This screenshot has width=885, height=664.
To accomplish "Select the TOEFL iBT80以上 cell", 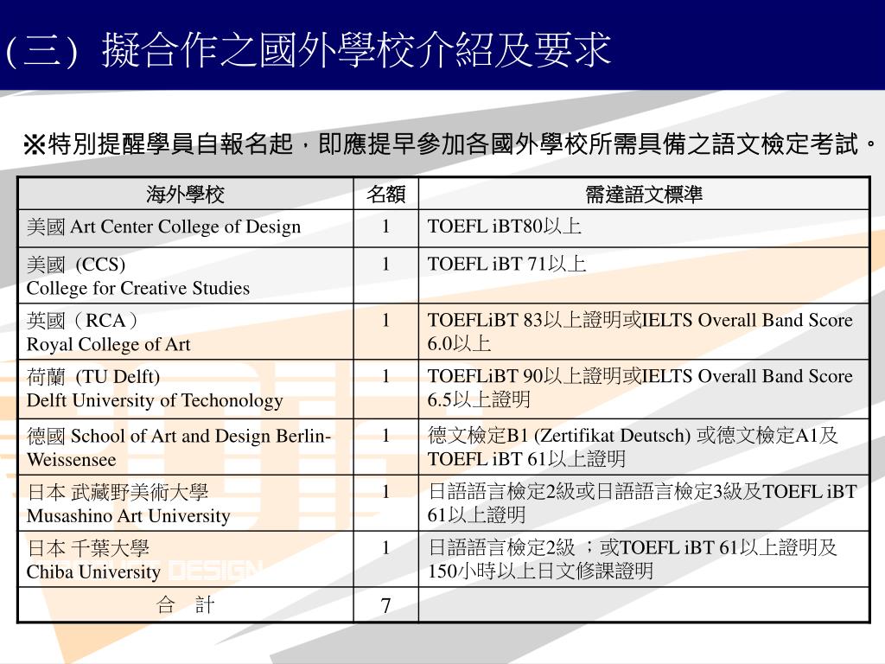I will (x=643, y=228).
